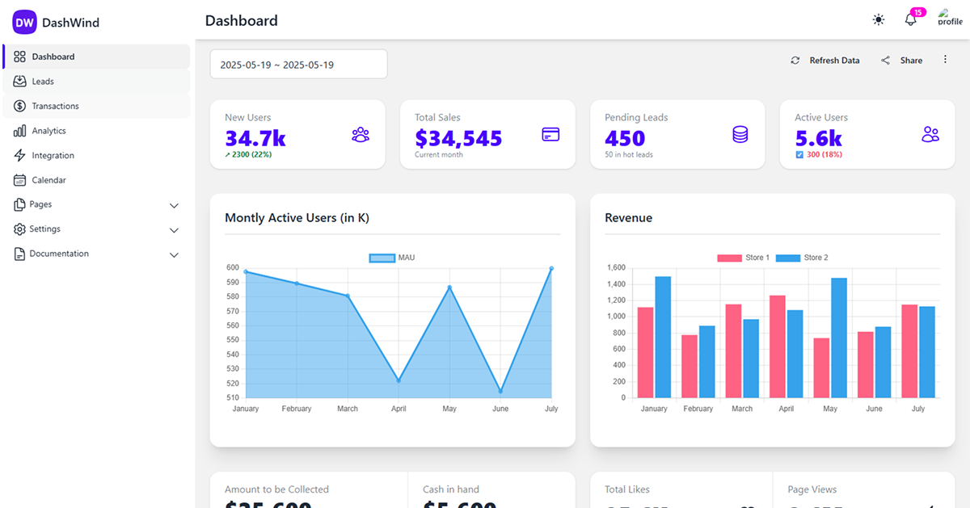The height and width of the screenshot is (508, 970).
Task: Click the 'Amount to be Collected' label
Action: pyautogui.click(x=276, y=489)
